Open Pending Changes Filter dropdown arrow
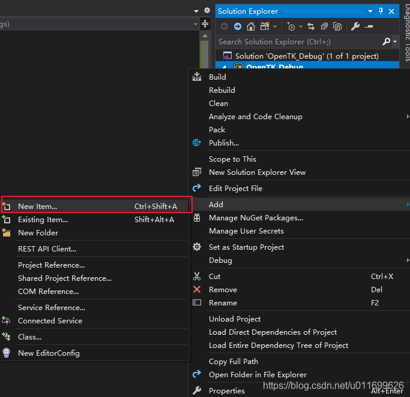410x397 pixels. coord(301,26)
